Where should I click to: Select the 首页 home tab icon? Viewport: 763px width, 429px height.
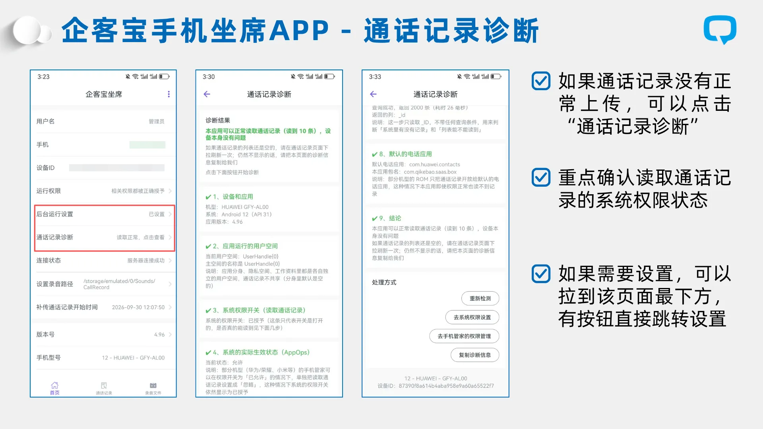click(54, 388)
